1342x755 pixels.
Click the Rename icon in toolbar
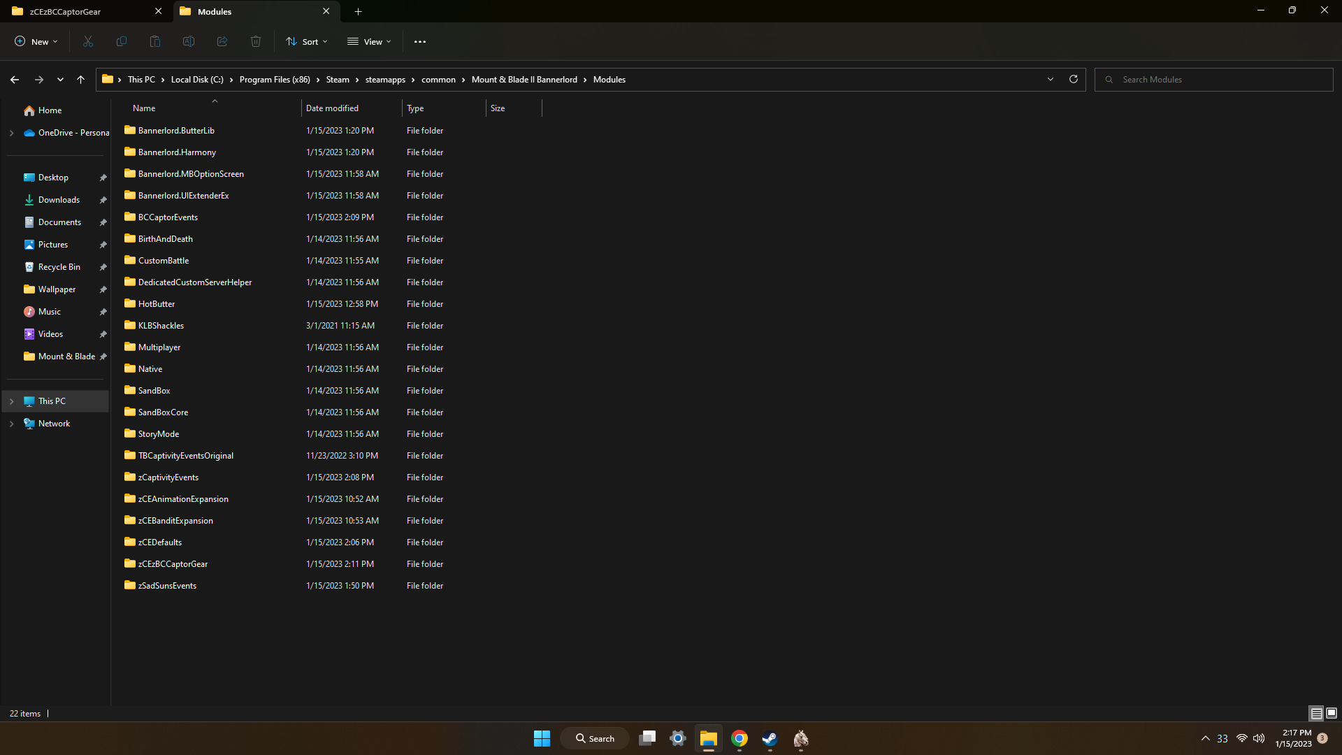coord(189,42)
